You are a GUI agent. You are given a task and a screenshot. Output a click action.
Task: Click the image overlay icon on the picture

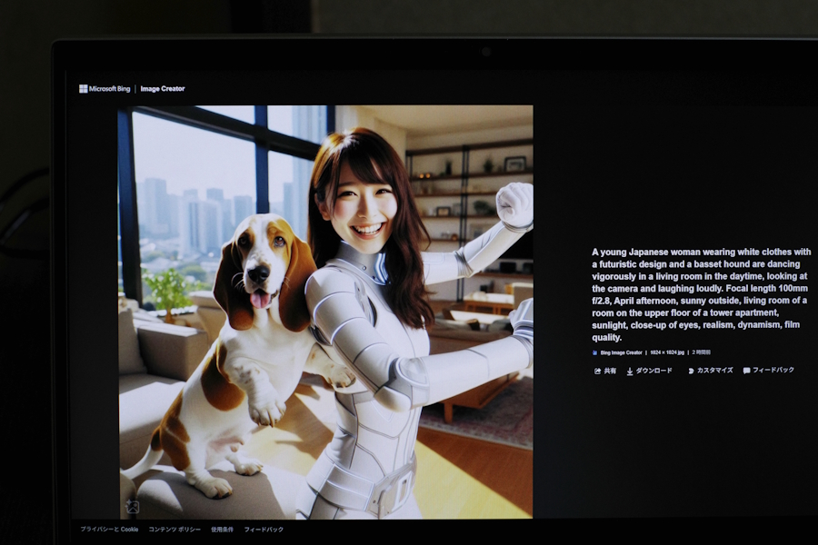(133, 507)
